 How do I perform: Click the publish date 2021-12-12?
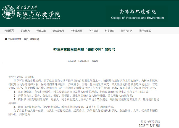click(x=84, y=61)
